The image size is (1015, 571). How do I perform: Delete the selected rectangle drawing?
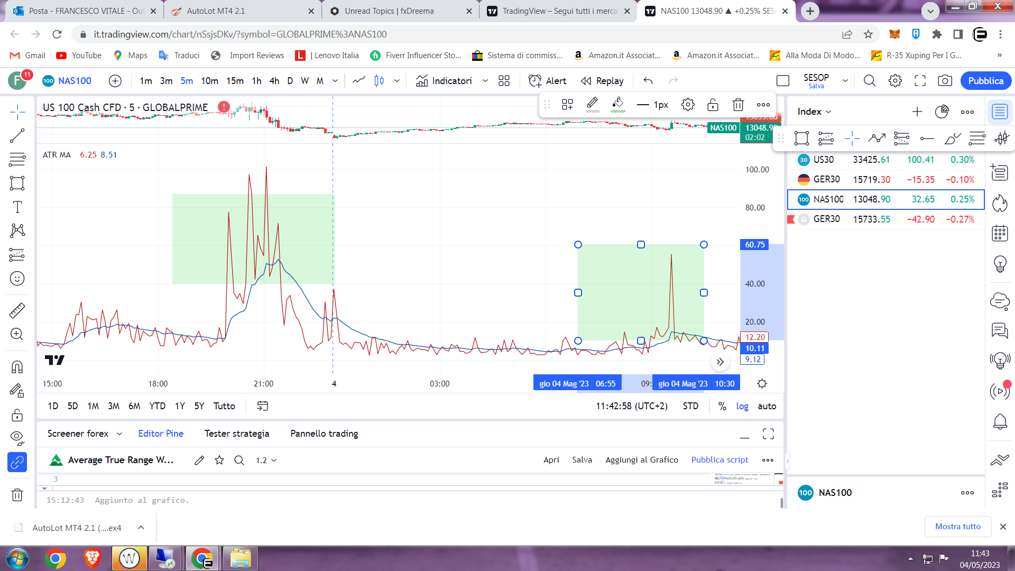739,105
